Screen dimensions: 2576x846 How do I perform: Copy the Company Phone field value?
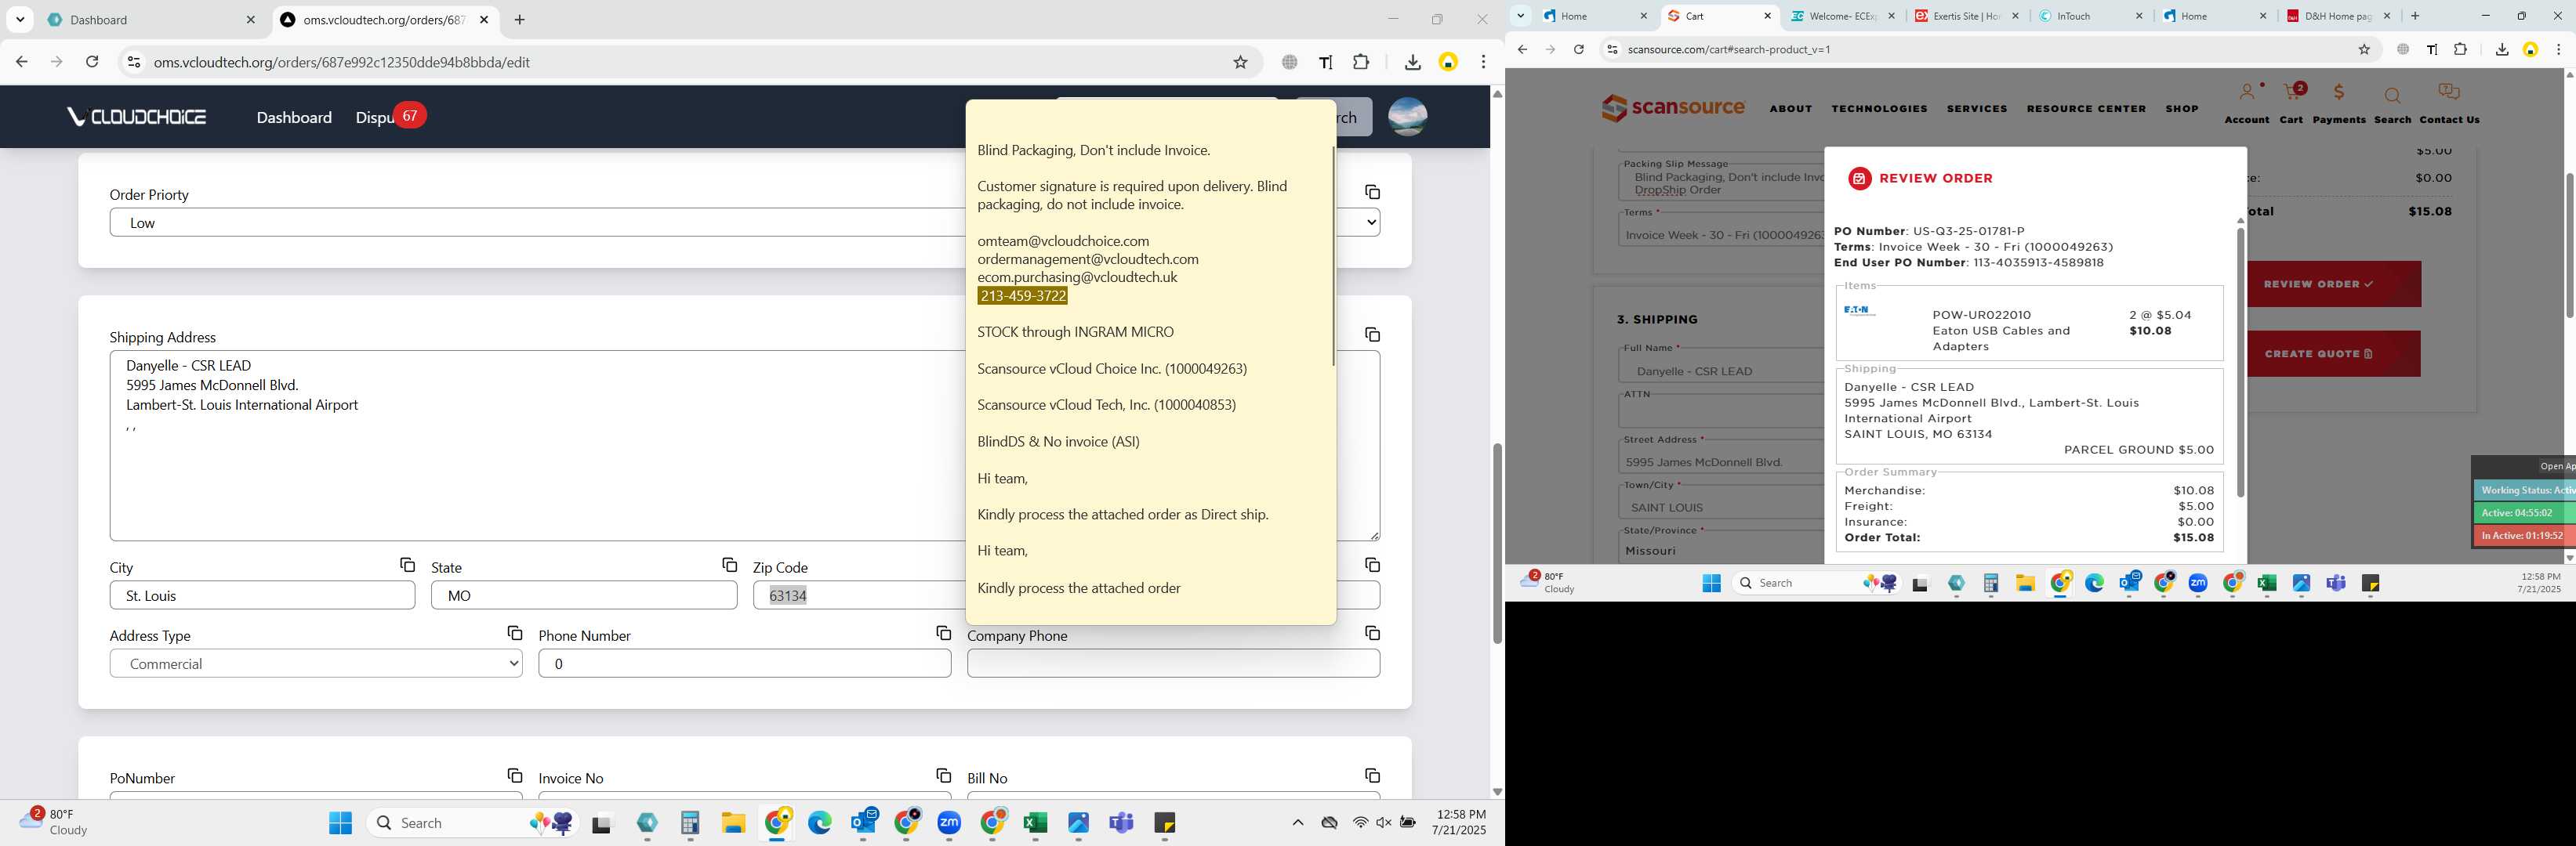pos(1372,633)
